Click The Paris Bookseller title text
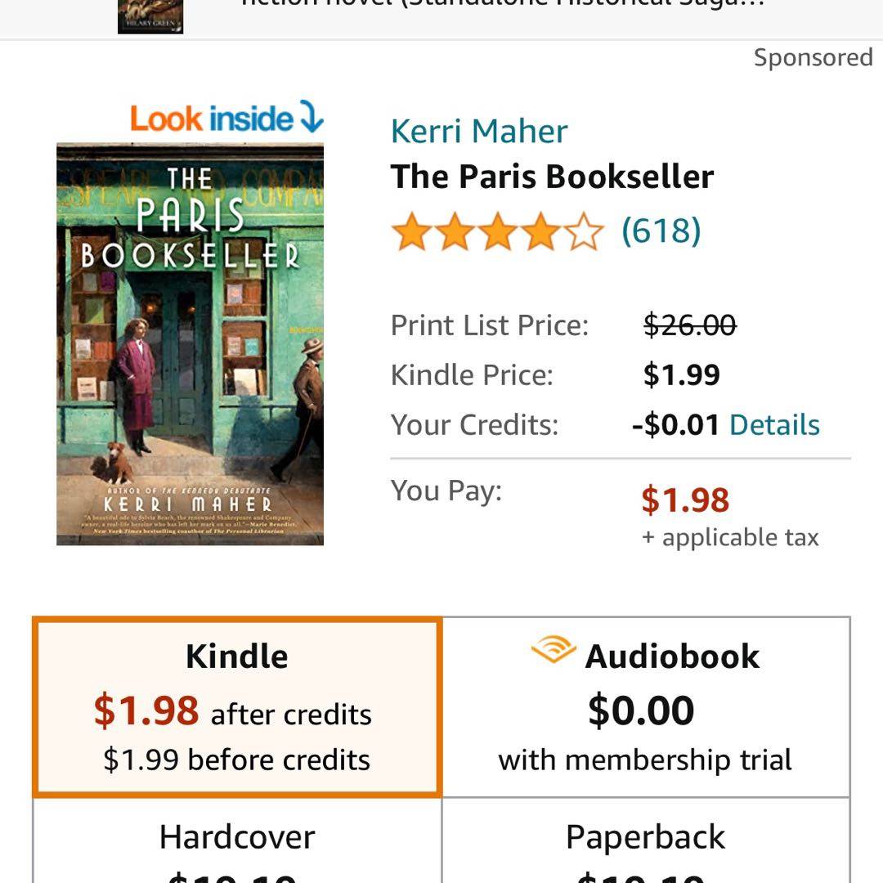This screenshot has height=883, width=883. (x=552, y=177)
